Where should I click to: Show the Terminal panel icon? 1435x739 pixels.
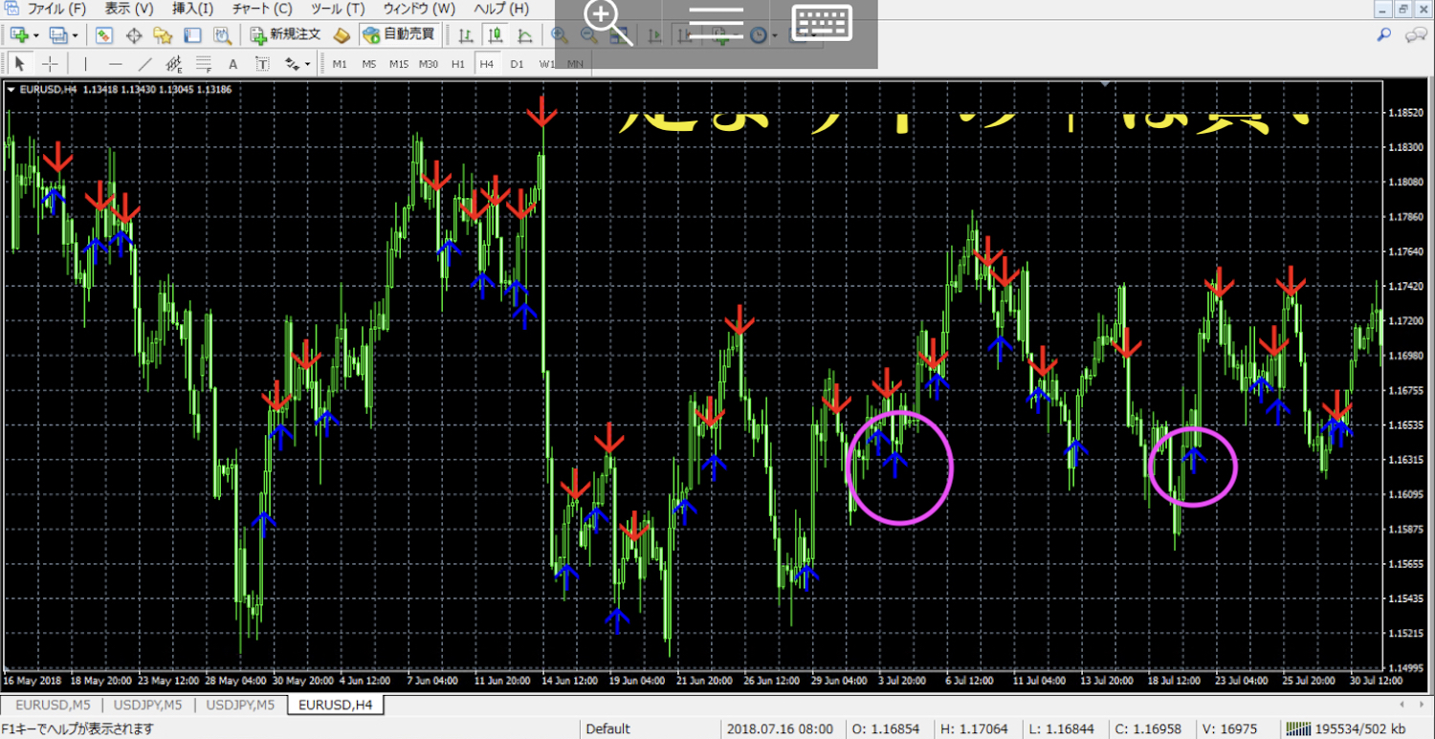coord(192,35)
